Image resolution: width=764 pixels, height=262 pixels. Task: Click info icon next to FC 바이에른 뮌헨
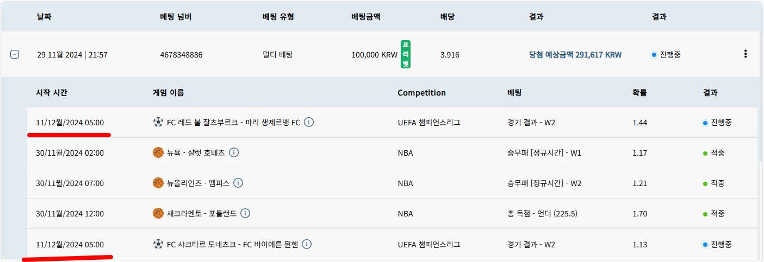click(307, 244)
